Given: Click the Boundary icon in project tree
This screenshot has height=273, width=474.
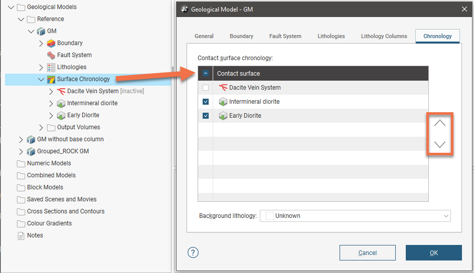Looking at the screenshot, I should tap(51, 43).
